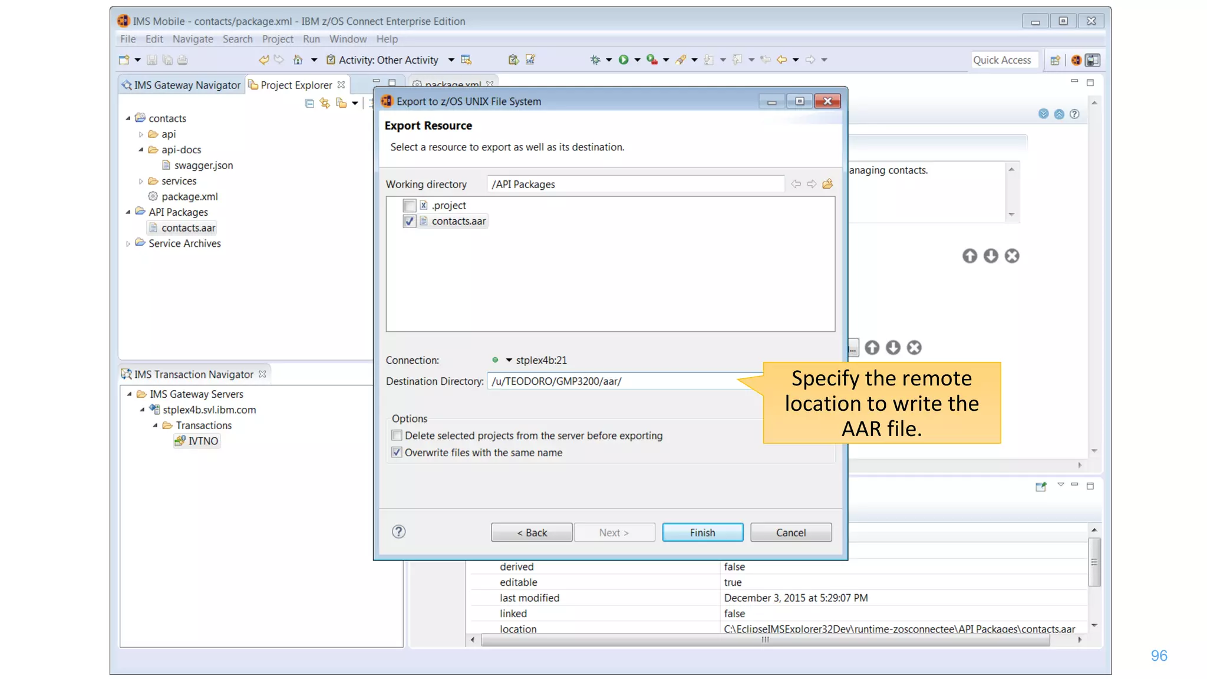Image resolution: width=1207 pixels, height=679 pixels.
Task: Click the working directory back arrow
Action: pyautogui.click(x=796, y=184)
